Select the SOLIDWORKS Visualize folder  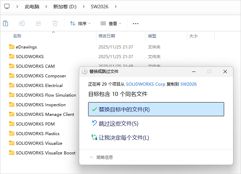pyautogui.click(x=39, y=143)
